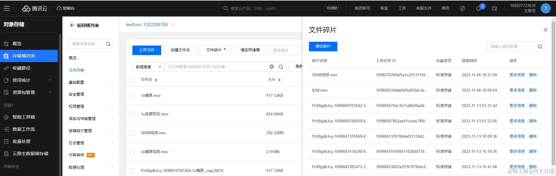Click the testfunc-1322206765 breadcrumb link
Viewport: 556px width, 176px height.
(x=147, y=25)
